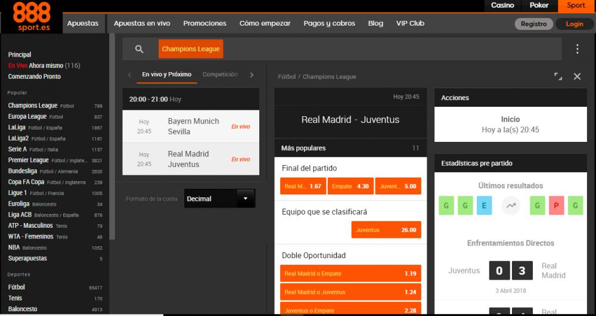596x316 pixels.
Task: Open Comenzando Pronto link
Action: (35, 76)
